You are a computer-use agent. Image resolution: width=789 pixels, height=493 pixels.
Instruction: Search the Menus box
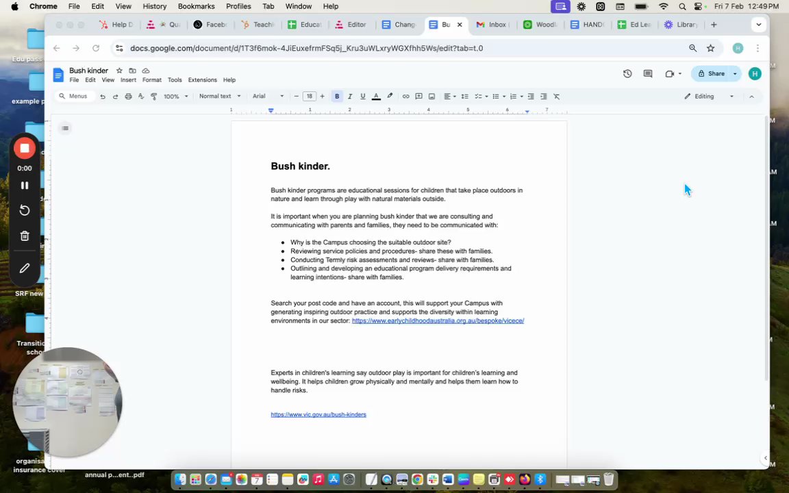coord(75,96)
